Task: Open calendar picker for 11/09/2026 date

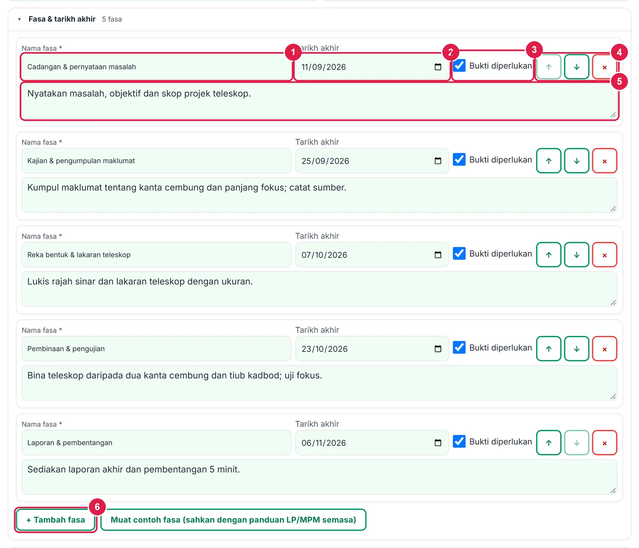Action: [438, 67]
